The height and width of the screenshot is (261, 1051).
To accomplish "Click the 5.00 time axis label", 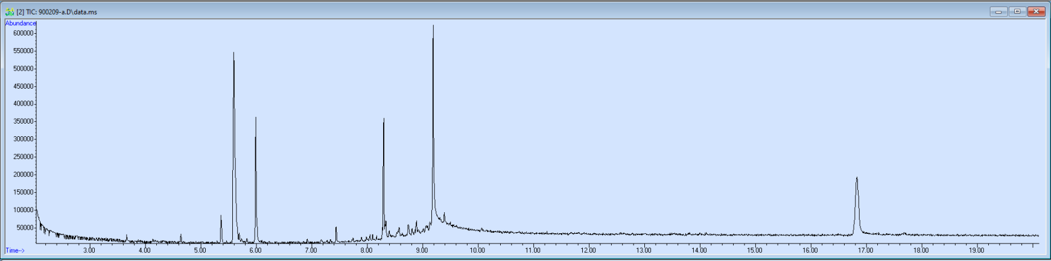I will click(x=200, y=250).
